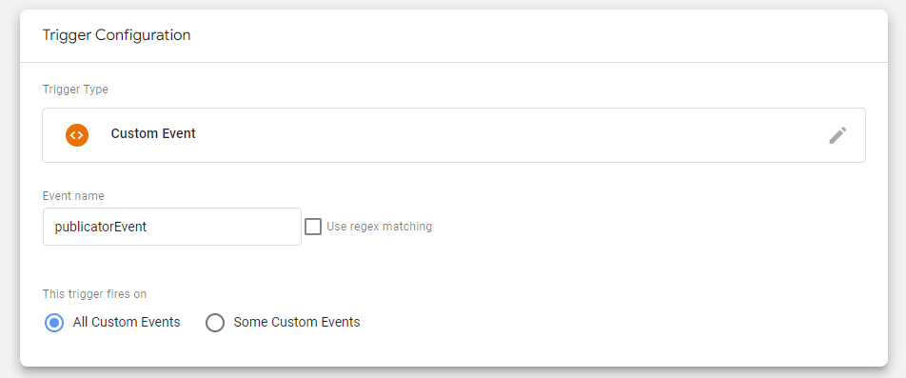
Task: Click the Trigger Configuration heading
Action: point(116,35)
